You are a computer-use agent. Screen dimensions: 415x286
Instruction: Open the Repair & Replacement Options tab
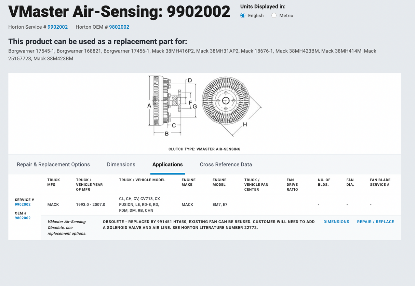click(x=53, y=165)
